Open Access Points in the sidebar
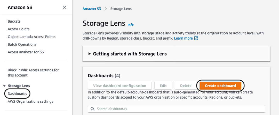The height and width of the screenshot is (115, 279). (19, 29)
